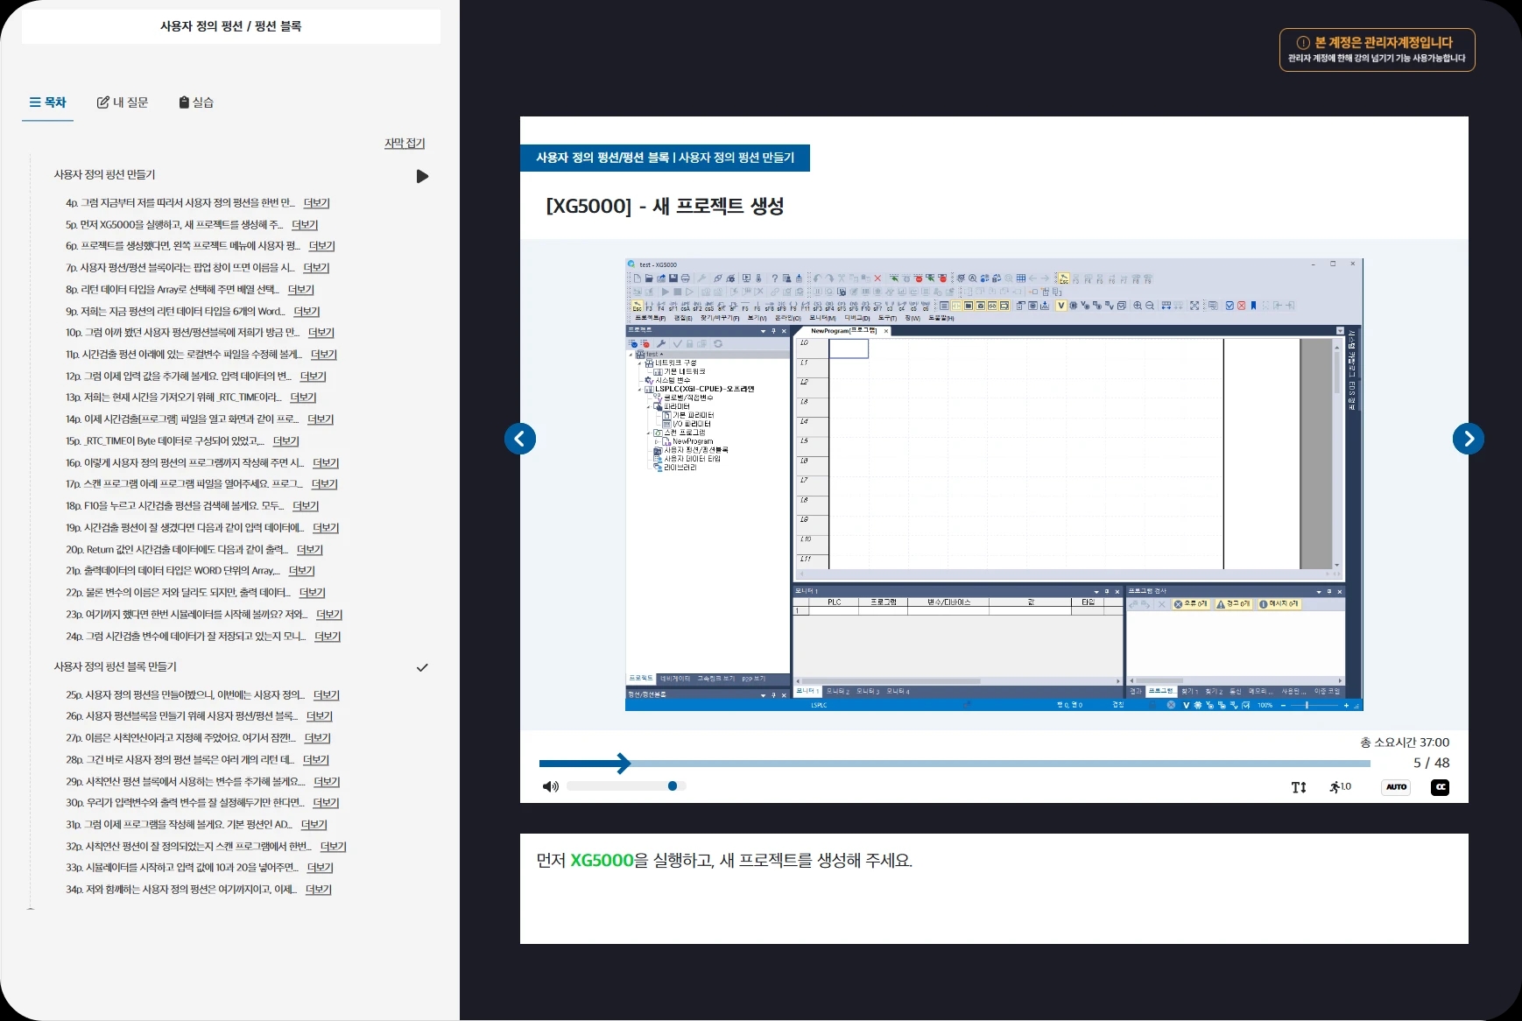Reveal full 28p subtitle with 더보기
Viewport: 1522px width, 1021px height.
point(316,760)
